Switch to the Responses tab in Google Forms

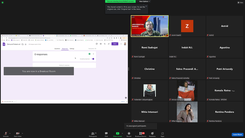coord(65,49)
